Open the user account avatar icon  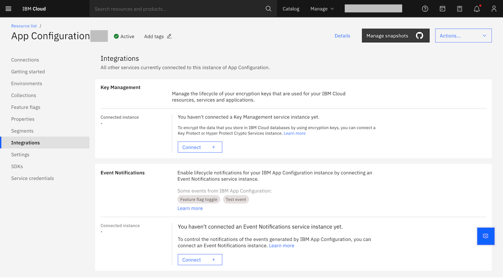pyautogui.click(x=494, y=8)
